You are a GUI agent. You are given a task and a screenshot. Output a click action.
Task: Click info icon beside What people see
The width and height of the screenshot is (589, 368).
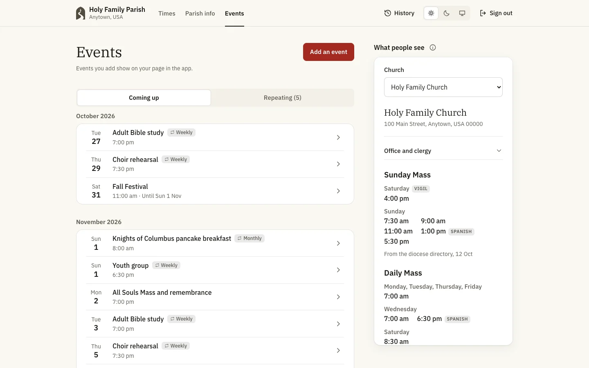(x=433, y=47)
